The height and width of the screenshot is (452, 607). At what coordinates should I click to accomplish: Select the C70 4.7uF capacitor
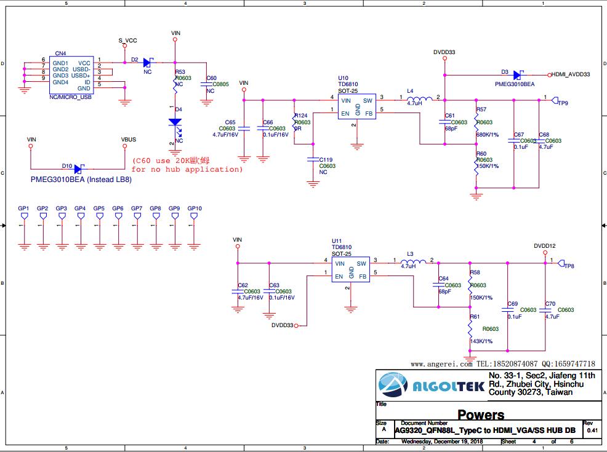(x=545, y=310)
